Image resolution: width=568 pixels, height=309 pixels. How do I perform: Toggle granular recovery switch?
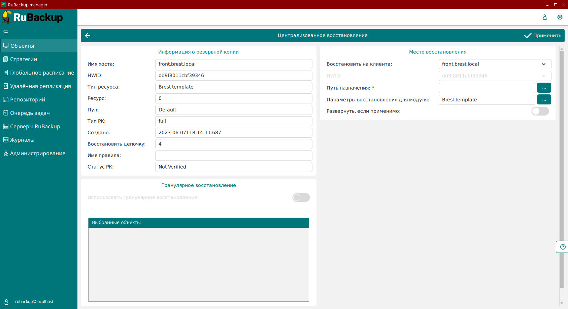click(x=301, y=197)
